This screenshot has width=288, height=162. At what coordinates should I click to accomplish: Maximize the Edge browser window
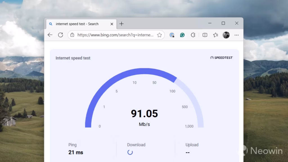click(x=223, y=23)
